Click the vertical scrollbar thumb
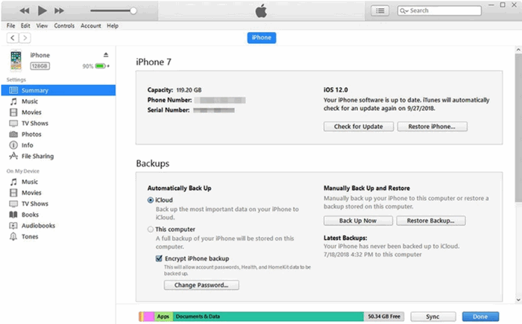 pyautogui.click(x=518, y=127)
